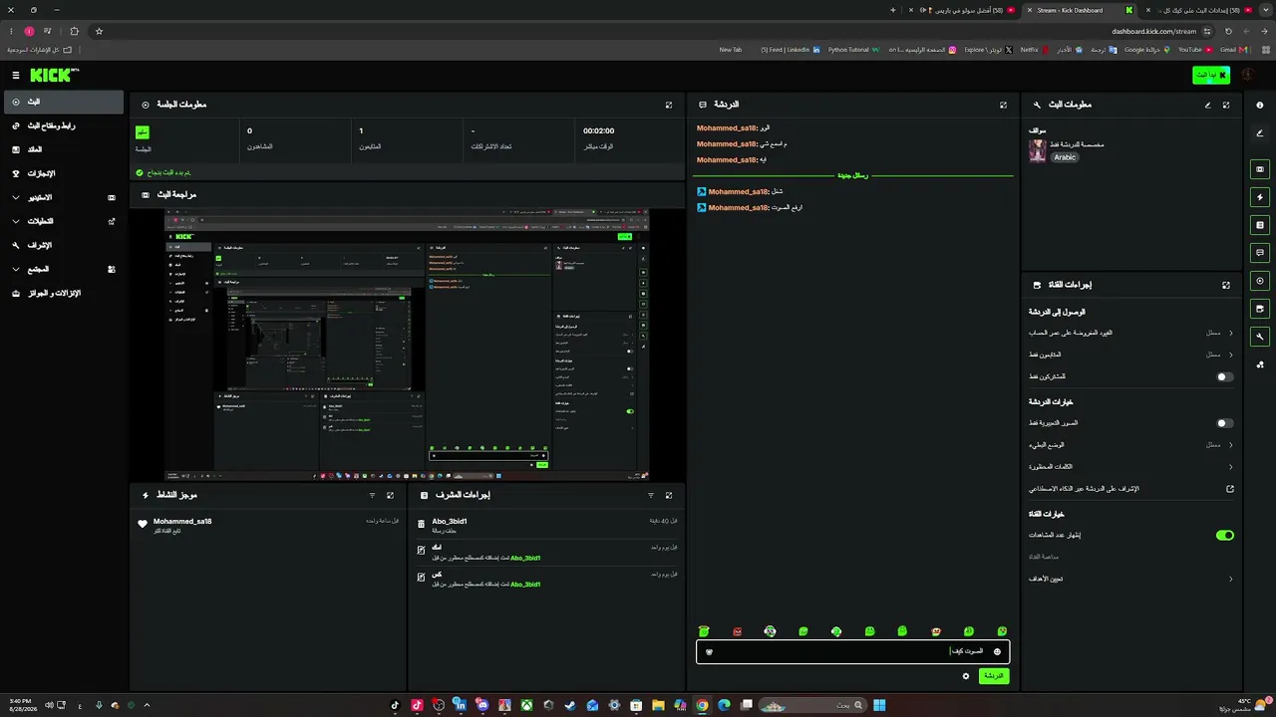Click the halo emote at emote row start
1276x717 pixels.
704,631
